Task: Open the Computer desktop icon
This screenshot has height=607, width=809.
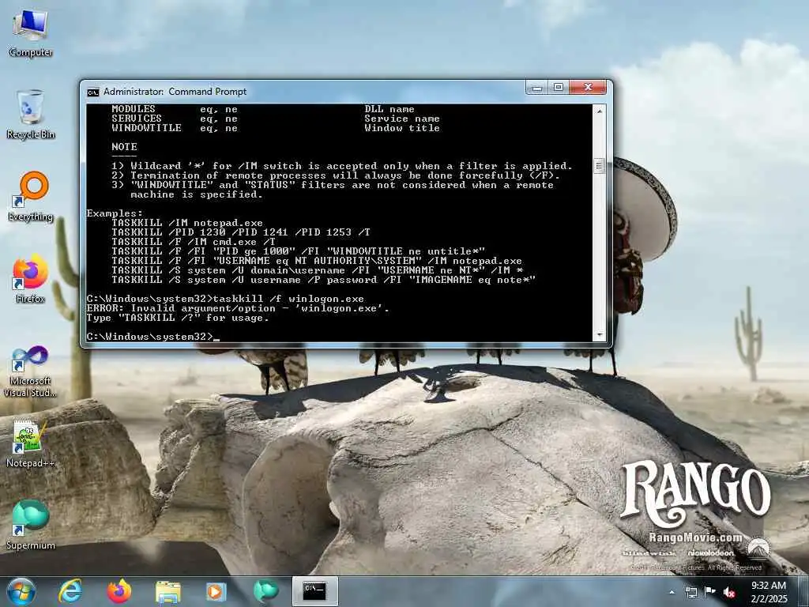Action: [x=31, y=34]
